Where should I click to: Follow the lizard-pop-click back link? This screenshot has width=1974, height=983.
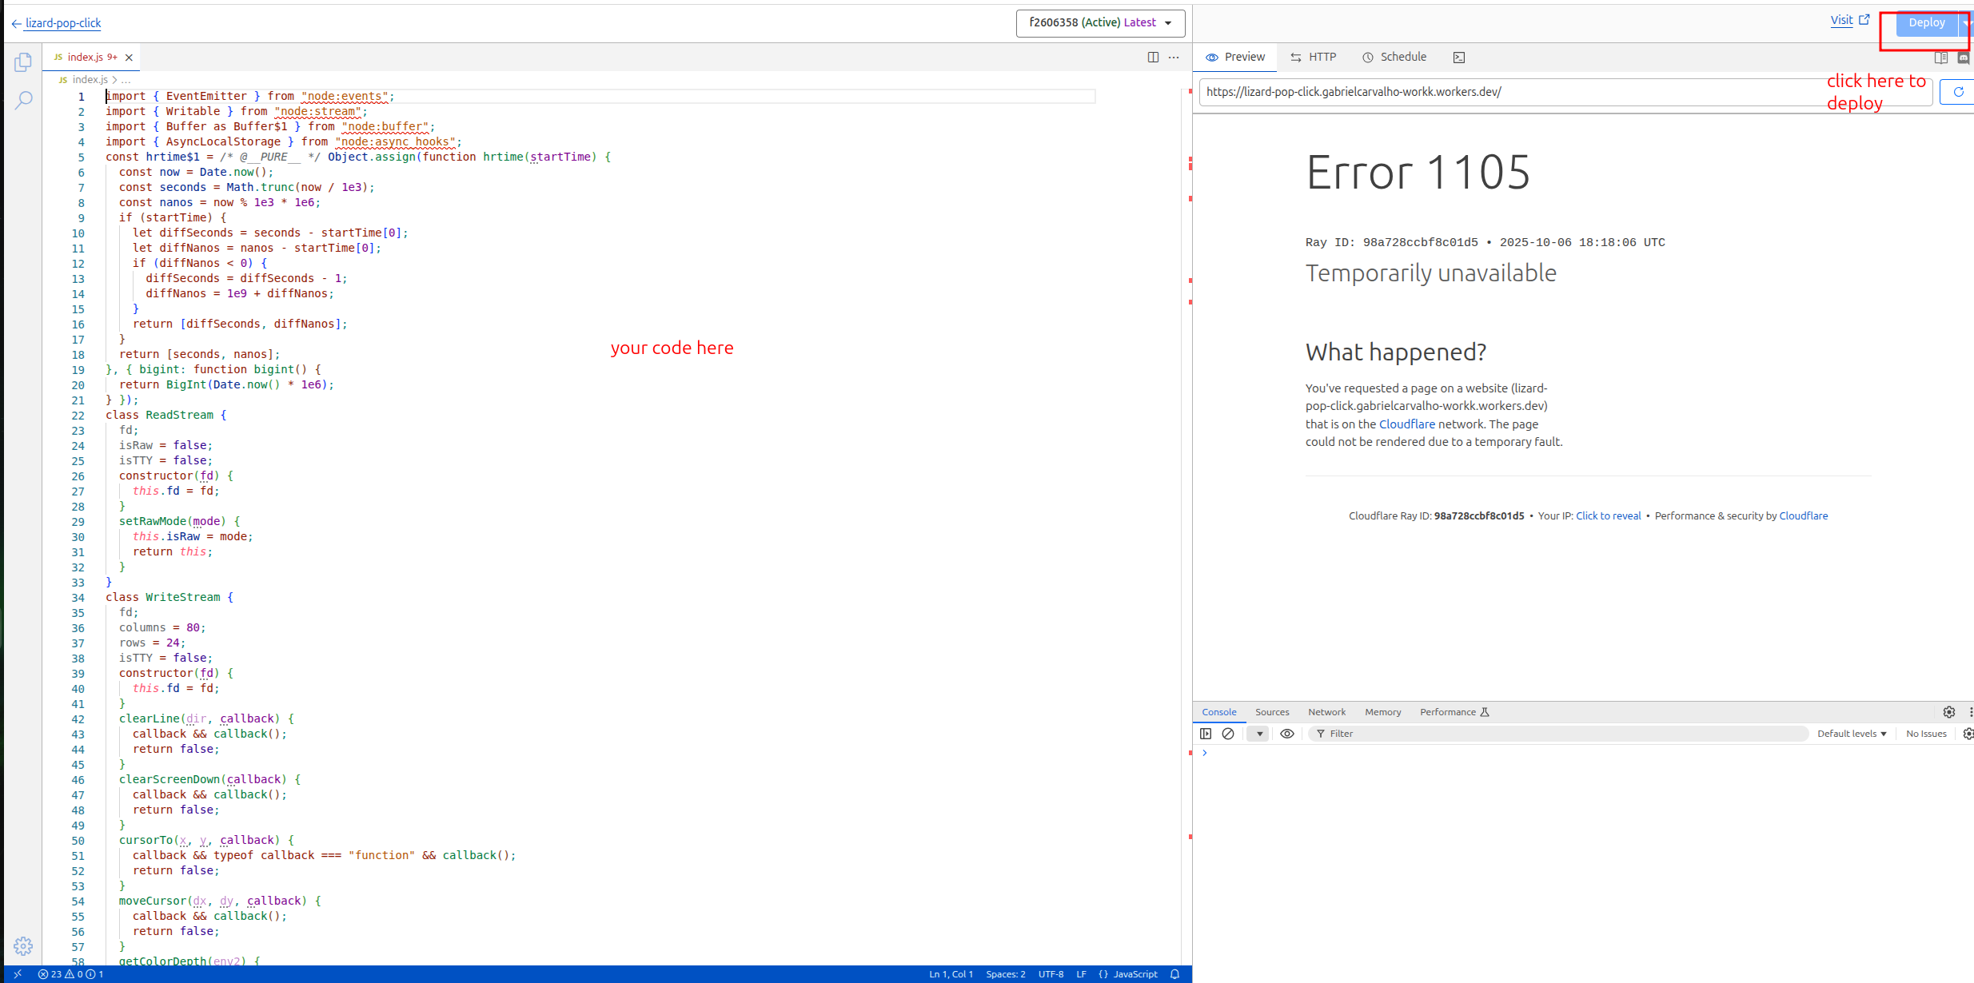tap(62, 23)
